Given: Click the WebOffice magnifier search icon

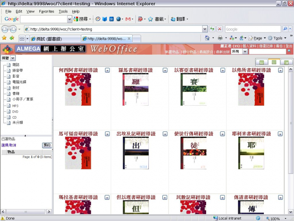Looking at the screenshot, I should pos(290,51).
